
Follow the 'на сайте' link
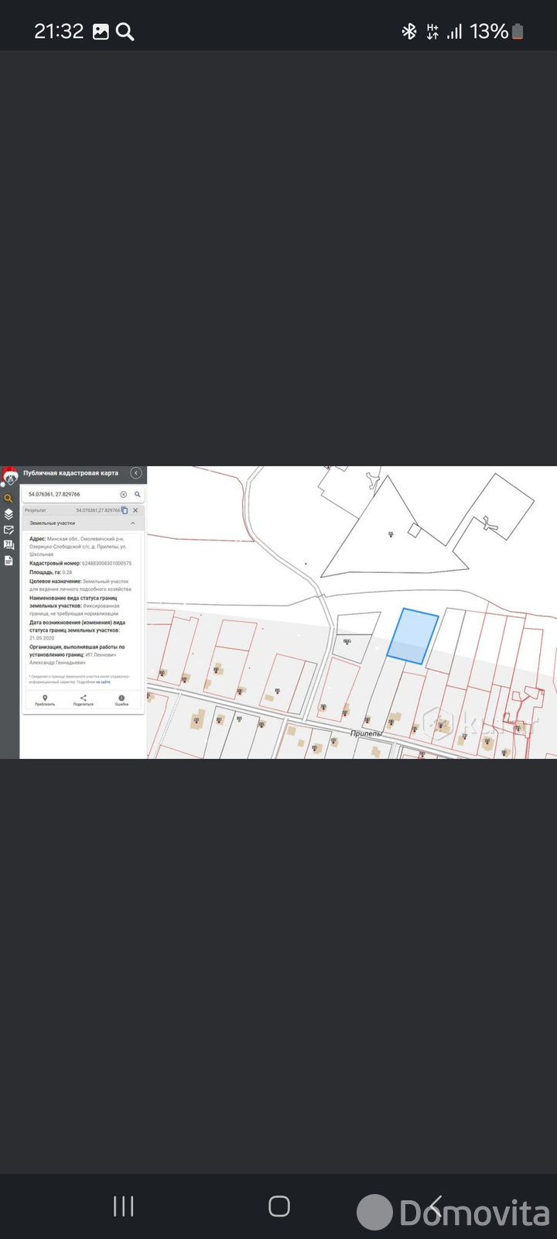click(x=103, y=682)
